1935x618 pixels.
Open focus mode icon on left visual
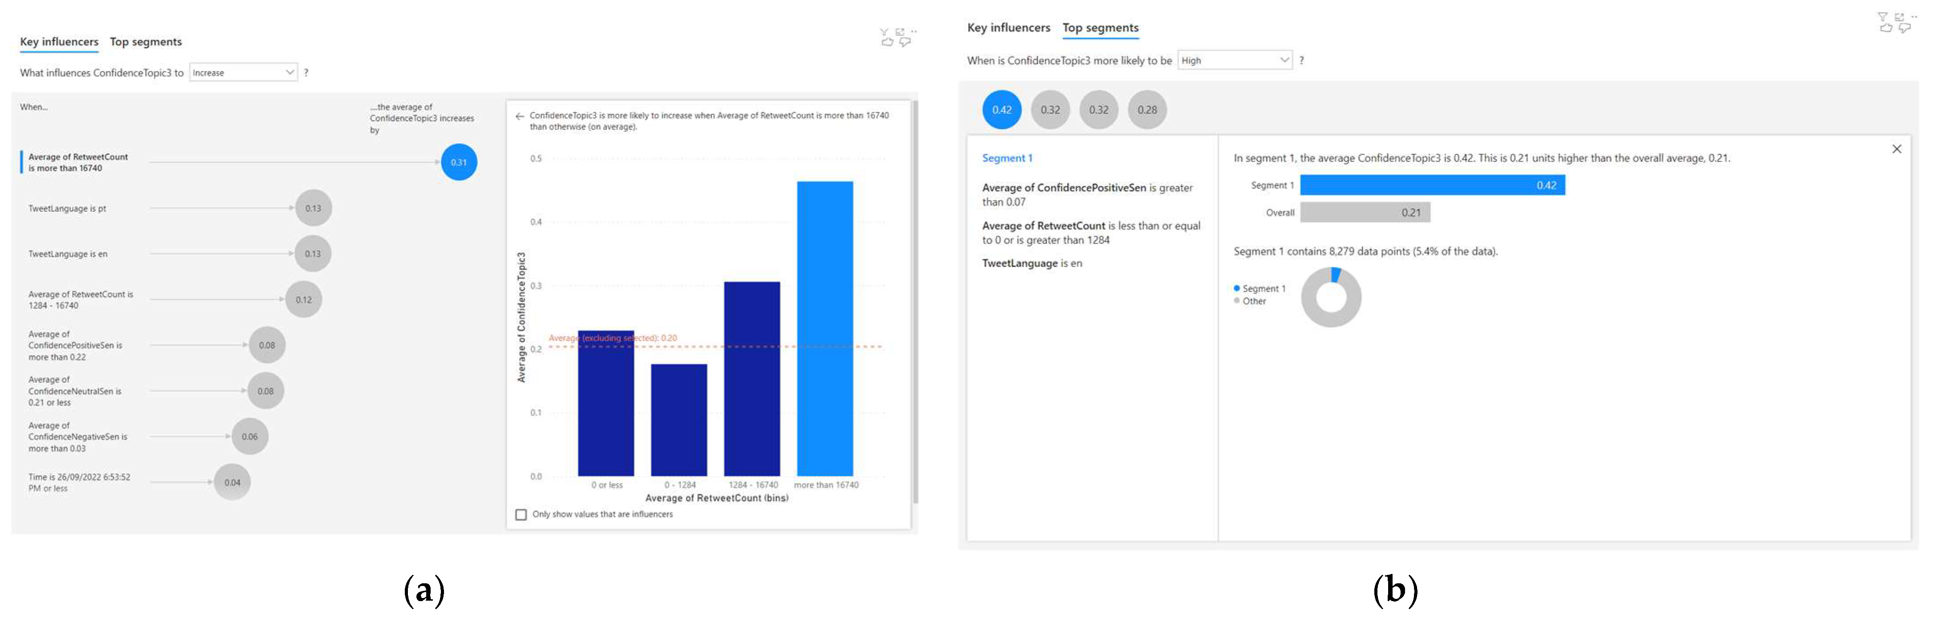click(900, 32)
